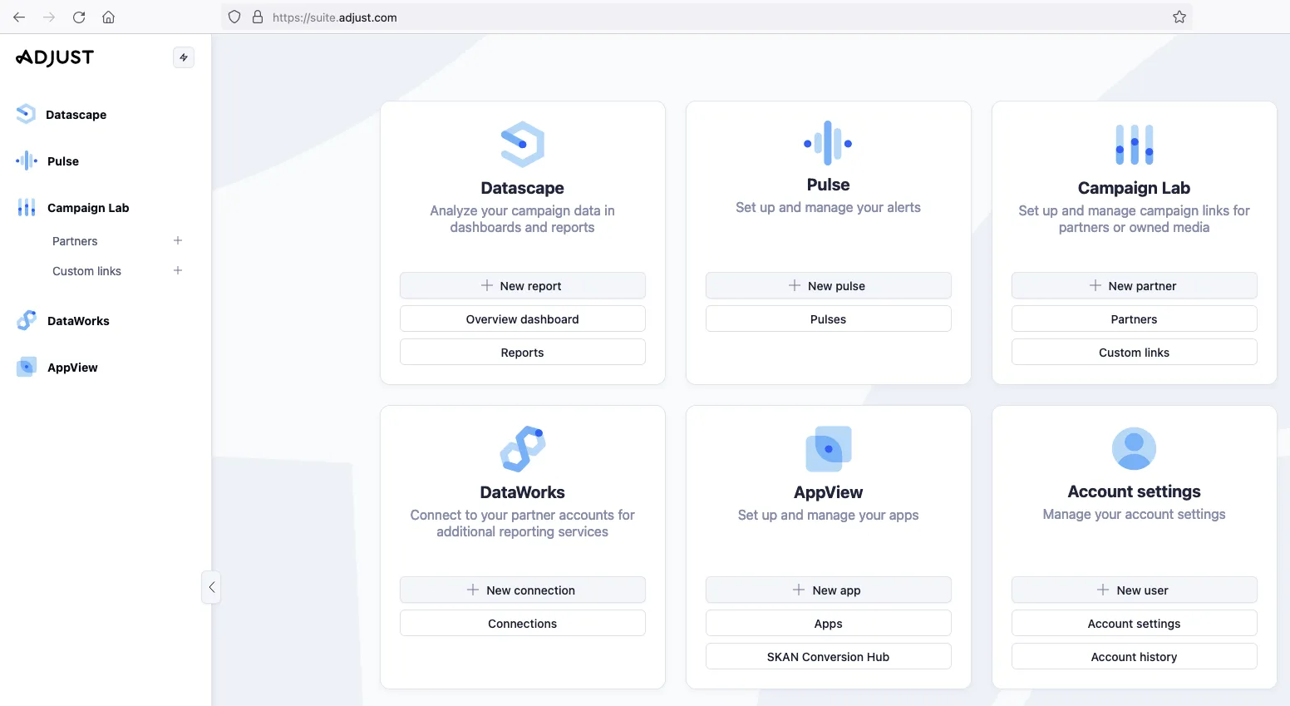
Task: Open the Connections button
Action: point(522,623)
